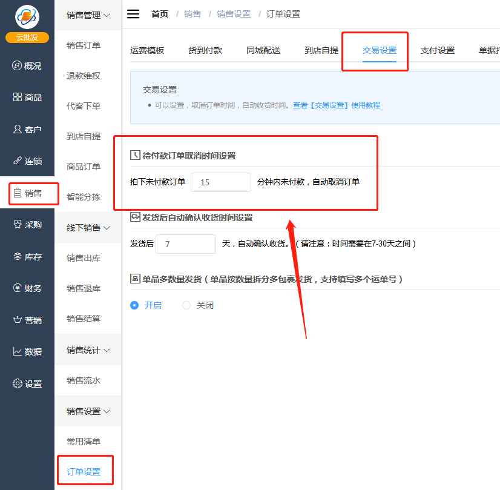500x490 pixels.
Task: Open 代客下单 submenu item
Action: point(84,106)
